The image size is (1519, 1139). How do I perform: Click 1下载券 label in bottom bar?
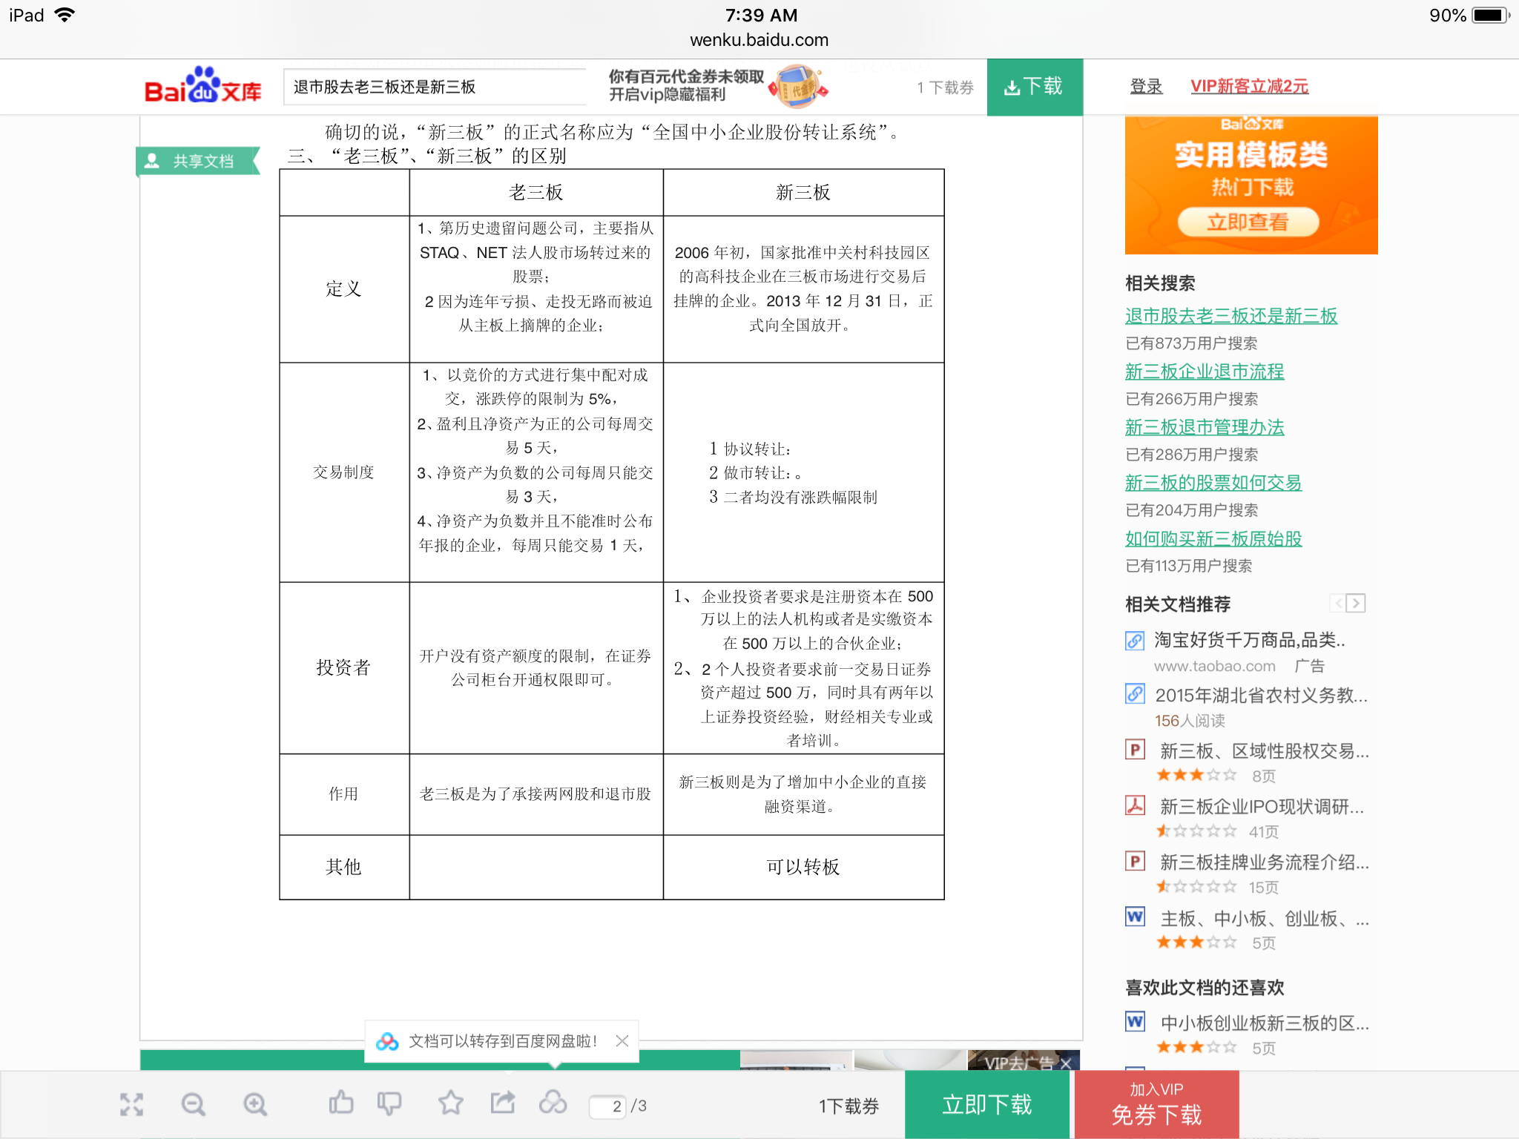pos(849,1106)
